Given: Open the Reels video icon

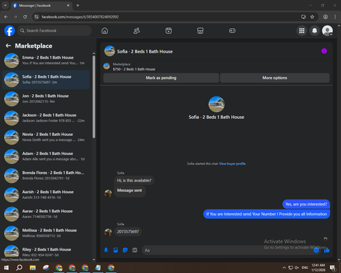Looking at the screenshot, I should click(168, 31).
